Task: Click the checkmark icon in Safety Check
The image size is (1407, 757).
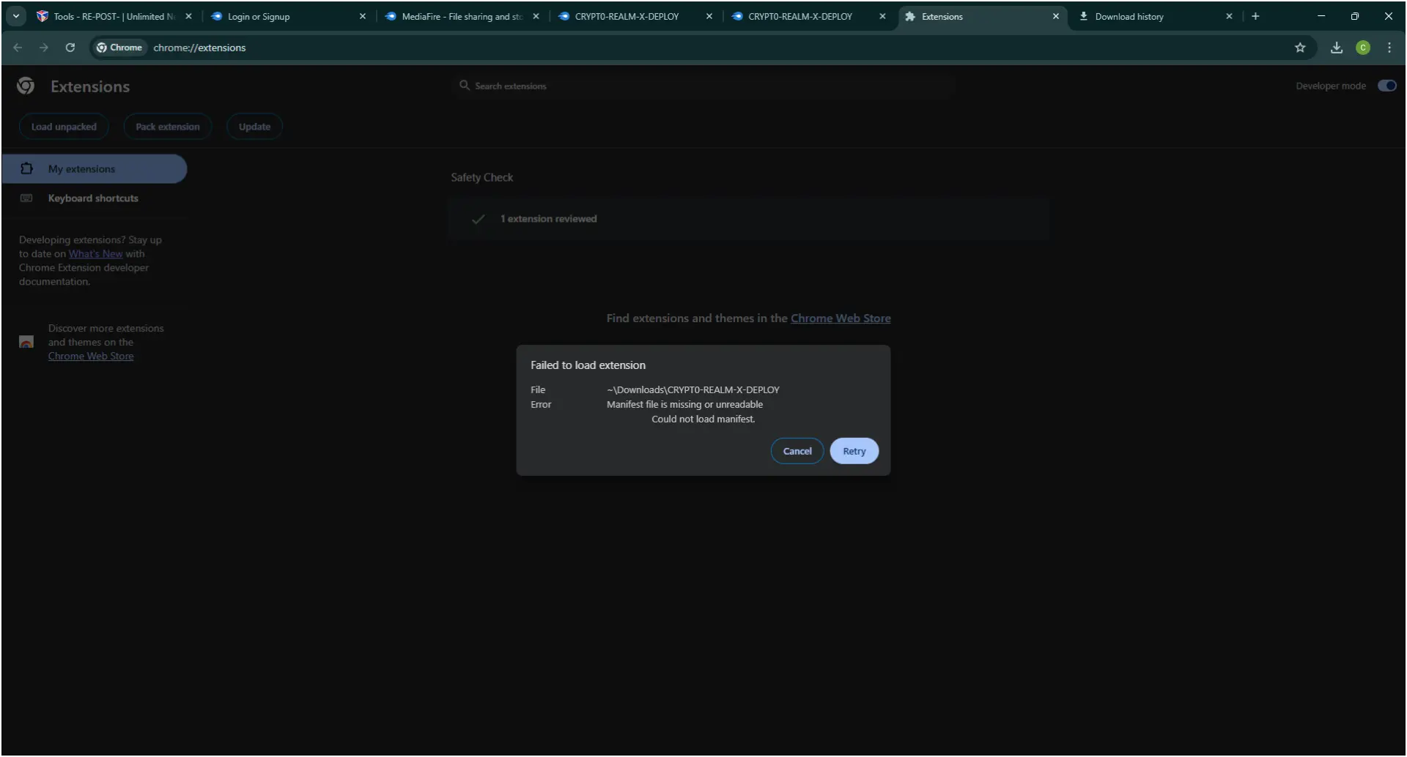Action: [478, 219]
